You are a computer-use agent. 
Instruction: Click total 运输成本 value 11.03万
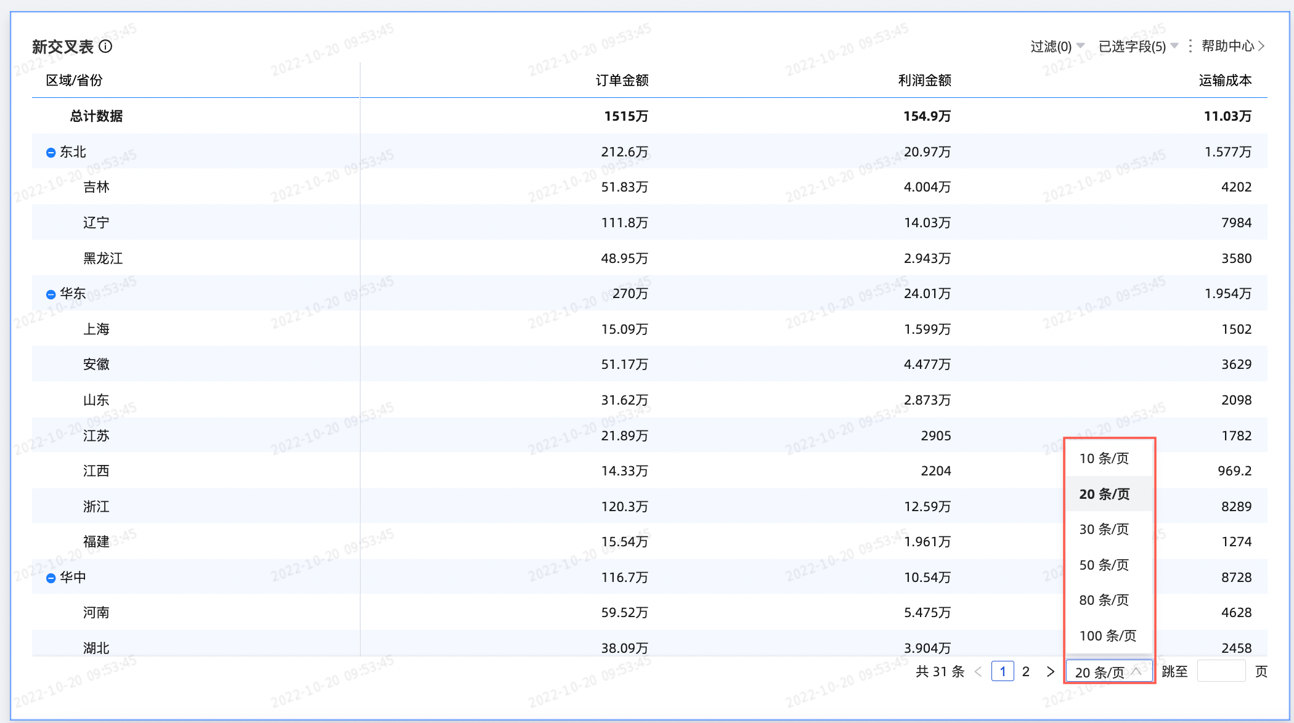pos(1227,116)
